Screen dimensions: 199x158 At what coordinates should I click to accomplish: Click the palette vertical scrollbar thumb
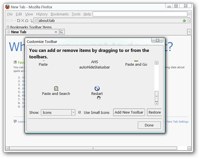point(156,96)
